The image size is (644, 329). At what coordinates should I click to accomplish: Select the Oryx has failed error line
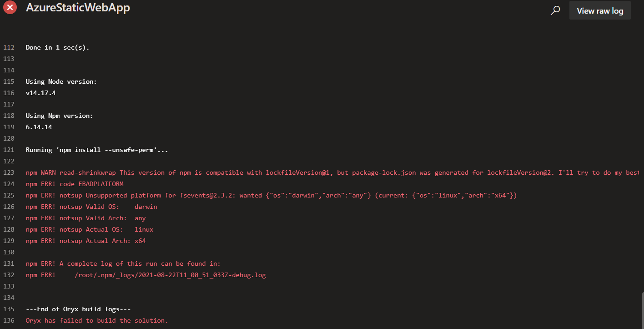pyautogui.click(x=97, y=320)
